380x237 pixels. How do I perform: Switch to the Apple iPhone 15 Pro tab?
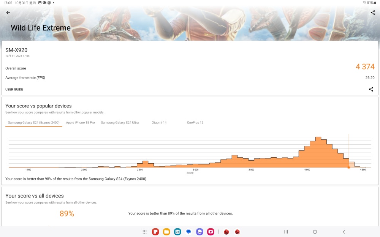(x=80, y=123)
